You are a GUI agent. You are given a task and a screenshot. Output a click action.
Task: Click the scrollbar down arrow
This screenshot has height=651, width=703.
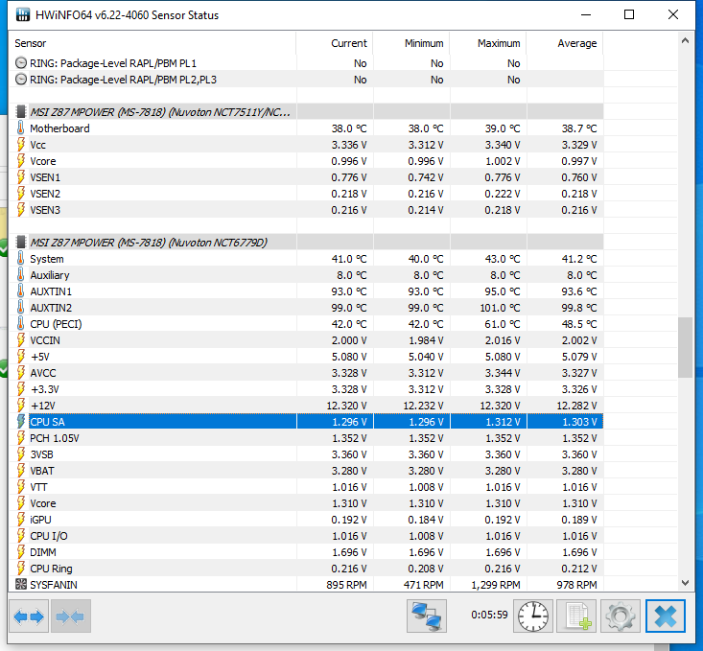tap(685, 583)
